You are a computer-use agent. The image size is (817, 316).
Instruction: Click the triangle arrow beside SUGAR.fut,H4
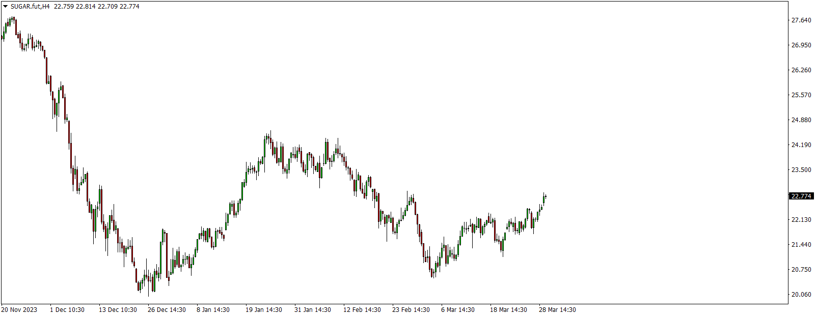coord(6,7)
